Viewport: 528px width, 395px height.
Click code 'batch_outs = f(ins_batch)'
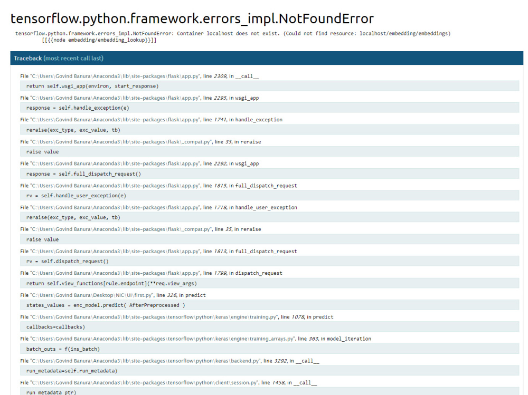pyautogui.click(x=269, y=349)
